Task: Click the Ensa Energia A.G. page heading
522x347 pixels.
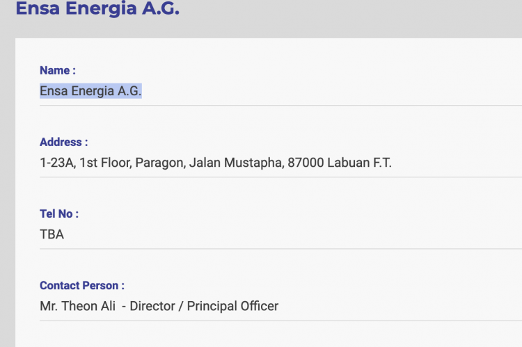Action: [x=97, y=8]
